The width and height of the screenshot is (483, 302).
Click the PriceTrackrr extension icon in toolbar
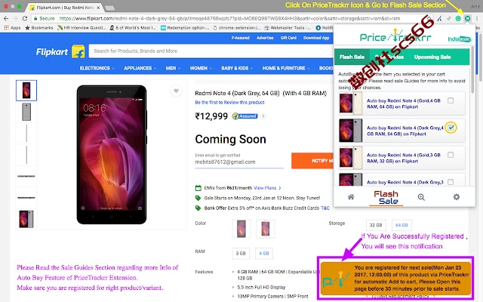click(x=467, y=18)
